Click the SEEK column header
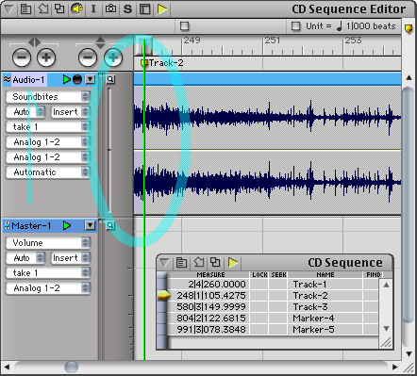The height and width of the screenshot is (376, 417). (x=278, y=275)
